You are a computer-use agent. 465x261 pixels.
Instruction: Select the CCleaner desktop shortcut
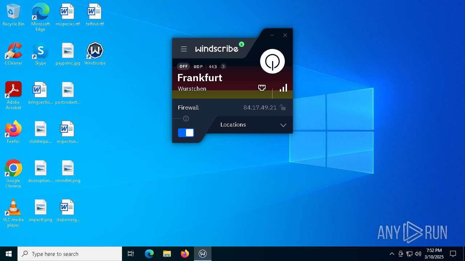(x=13, y=54)
